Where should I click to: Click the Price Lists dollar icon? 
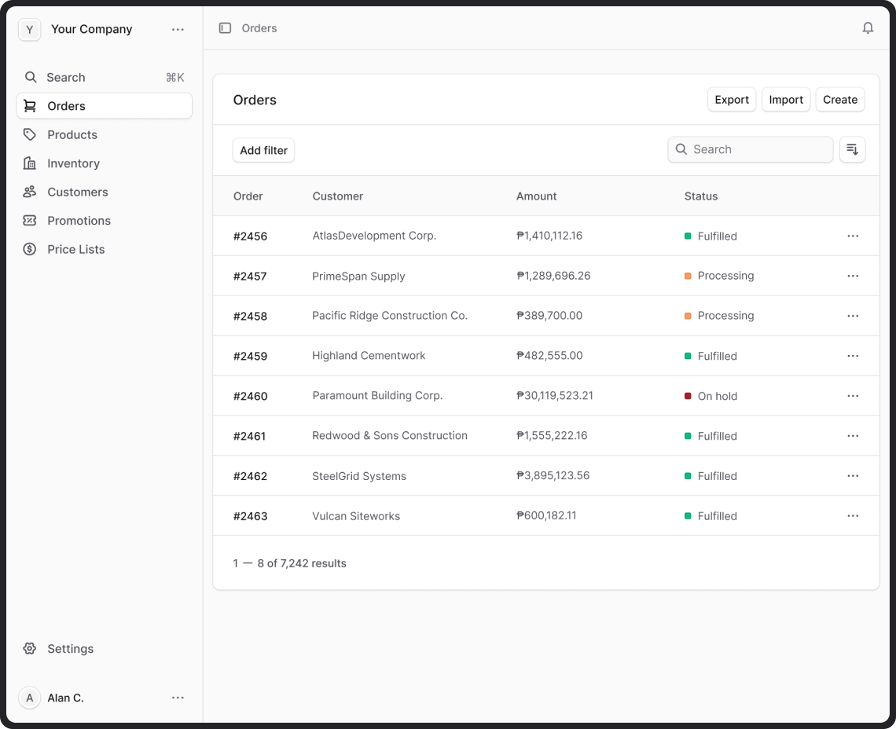pyautogui.click(x=30, y=249)
